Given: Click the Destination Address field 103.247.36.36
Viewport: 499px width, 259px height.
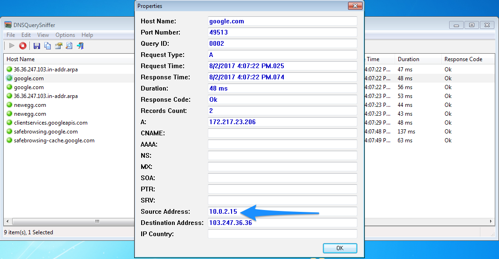Looking at the screenshot, I should tap(282, 223).
